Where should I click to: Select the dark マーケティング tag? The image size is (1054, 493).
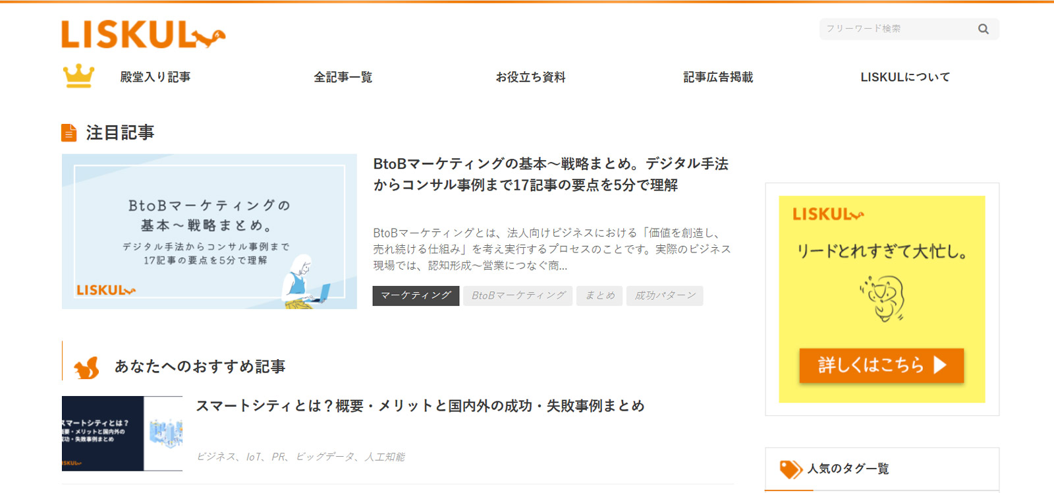(x=416, y=295)
